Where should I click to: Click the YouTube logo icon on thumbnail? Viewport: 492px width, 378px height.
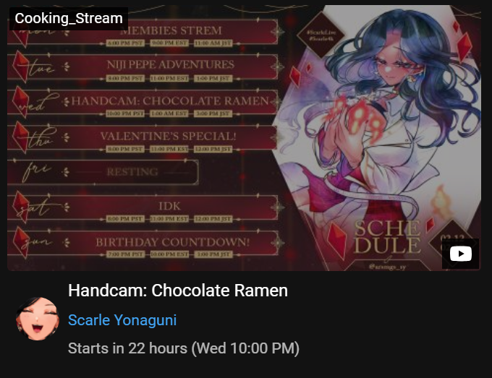click(x=460, y=254)
